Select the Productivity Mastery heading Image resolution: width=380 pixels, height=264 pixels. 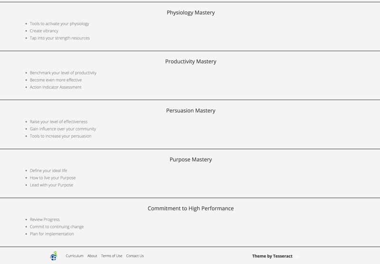click(191, 61)
